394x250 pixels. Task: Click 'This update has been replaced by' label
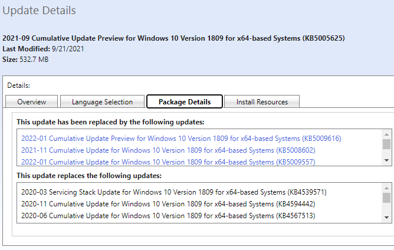click(110, 122)
